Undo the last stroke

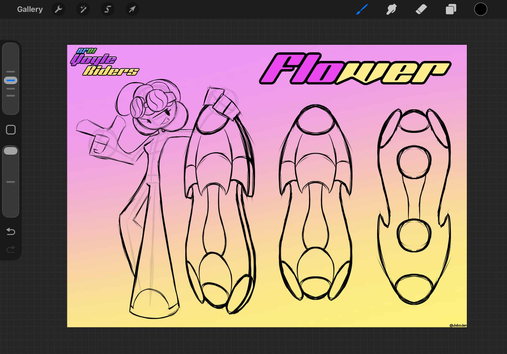pyautogui.click(x=11, y=232)
